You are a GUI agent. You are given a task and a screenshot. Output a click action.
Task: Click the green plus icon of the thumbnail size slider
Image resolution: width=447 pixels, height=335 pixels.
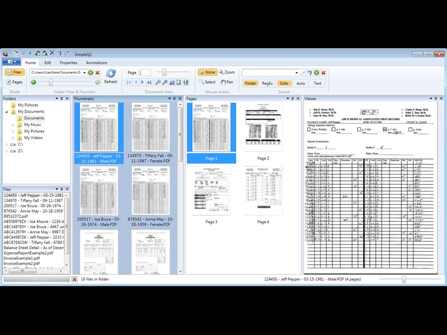click(97, 82)
